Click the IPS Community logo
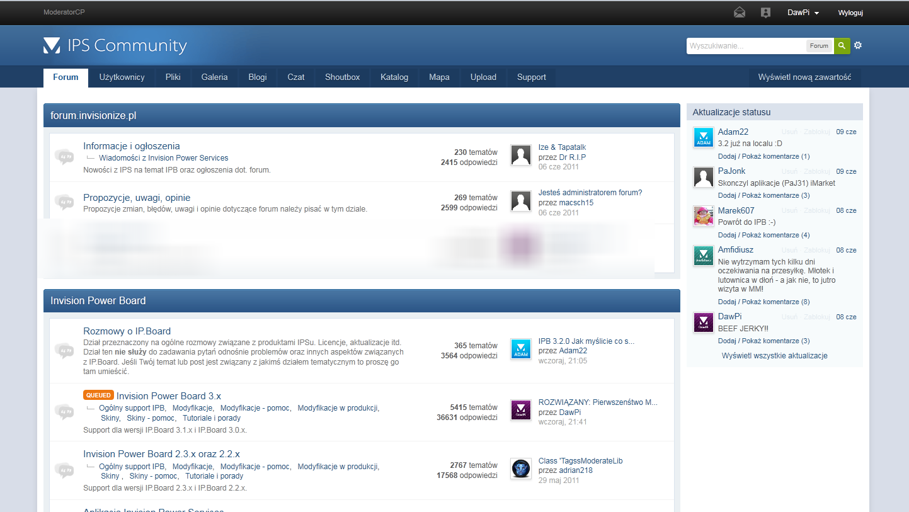Image resolution: width=909 pixels, height=512 pixels. coord(115,46)
